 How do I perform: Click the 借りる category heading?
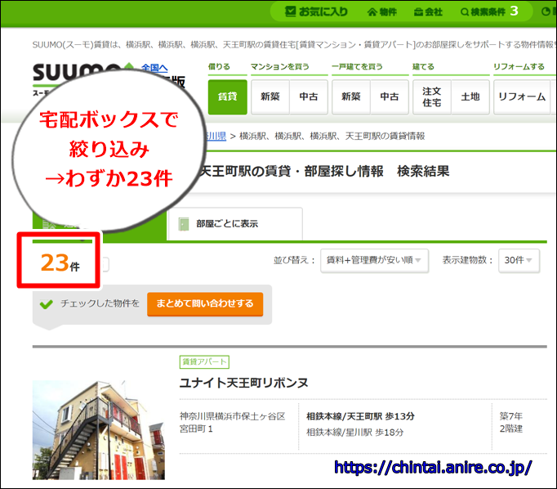[219, 67]
